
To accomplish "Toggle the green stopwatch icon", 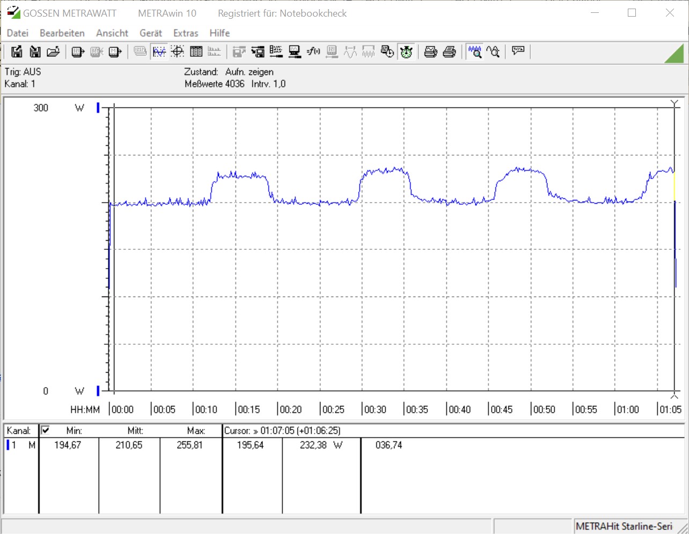I will tap(406, 51).
